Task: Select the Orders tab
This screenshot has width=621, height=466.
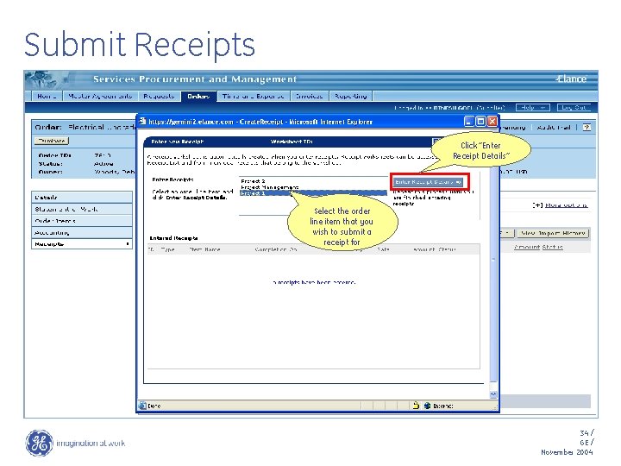Action: 198,97
